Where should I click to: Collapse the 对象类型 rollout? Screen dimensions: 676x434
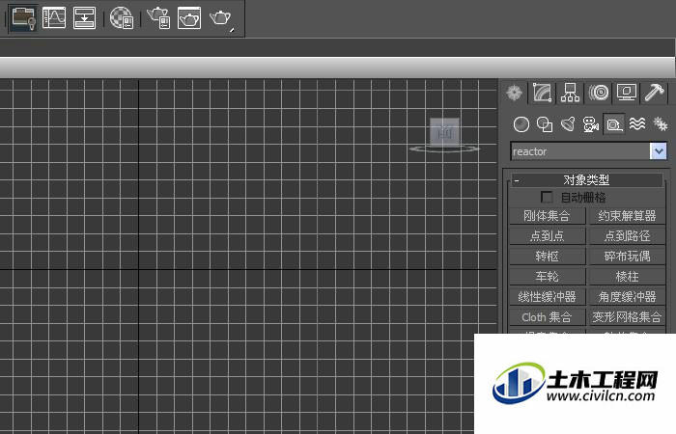tap(586, 179)
